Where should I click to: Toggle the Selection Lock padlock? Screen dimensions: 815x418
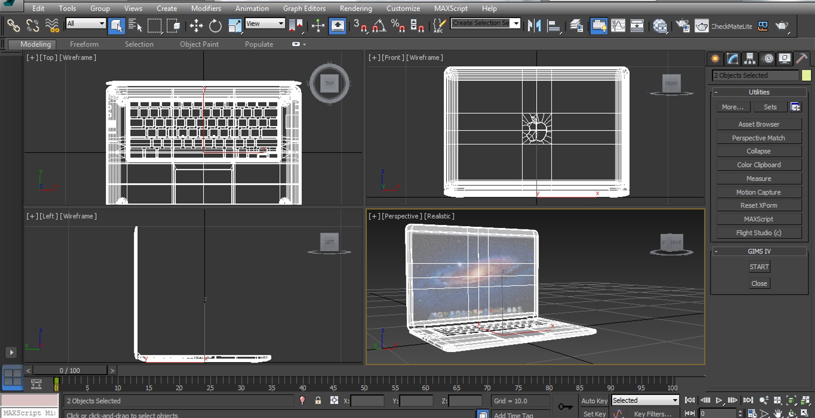pos(318,400)
